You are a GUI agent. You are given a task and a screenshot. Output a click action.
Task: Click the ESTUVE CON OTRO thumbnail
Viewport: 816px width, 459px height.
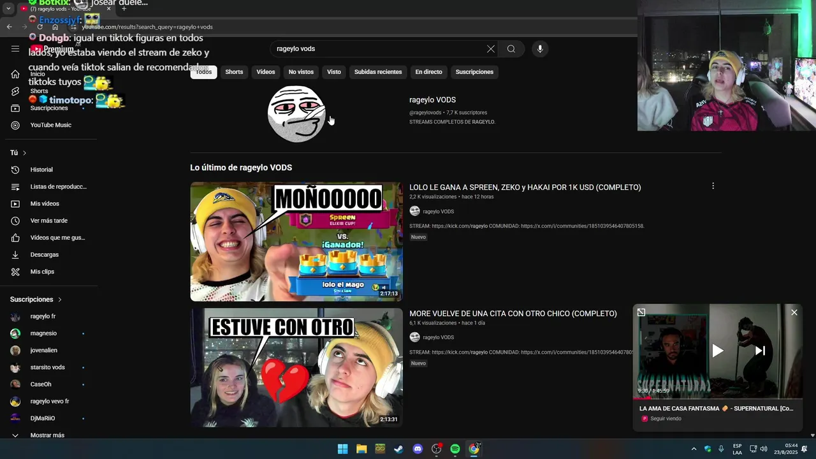[296, 368]
